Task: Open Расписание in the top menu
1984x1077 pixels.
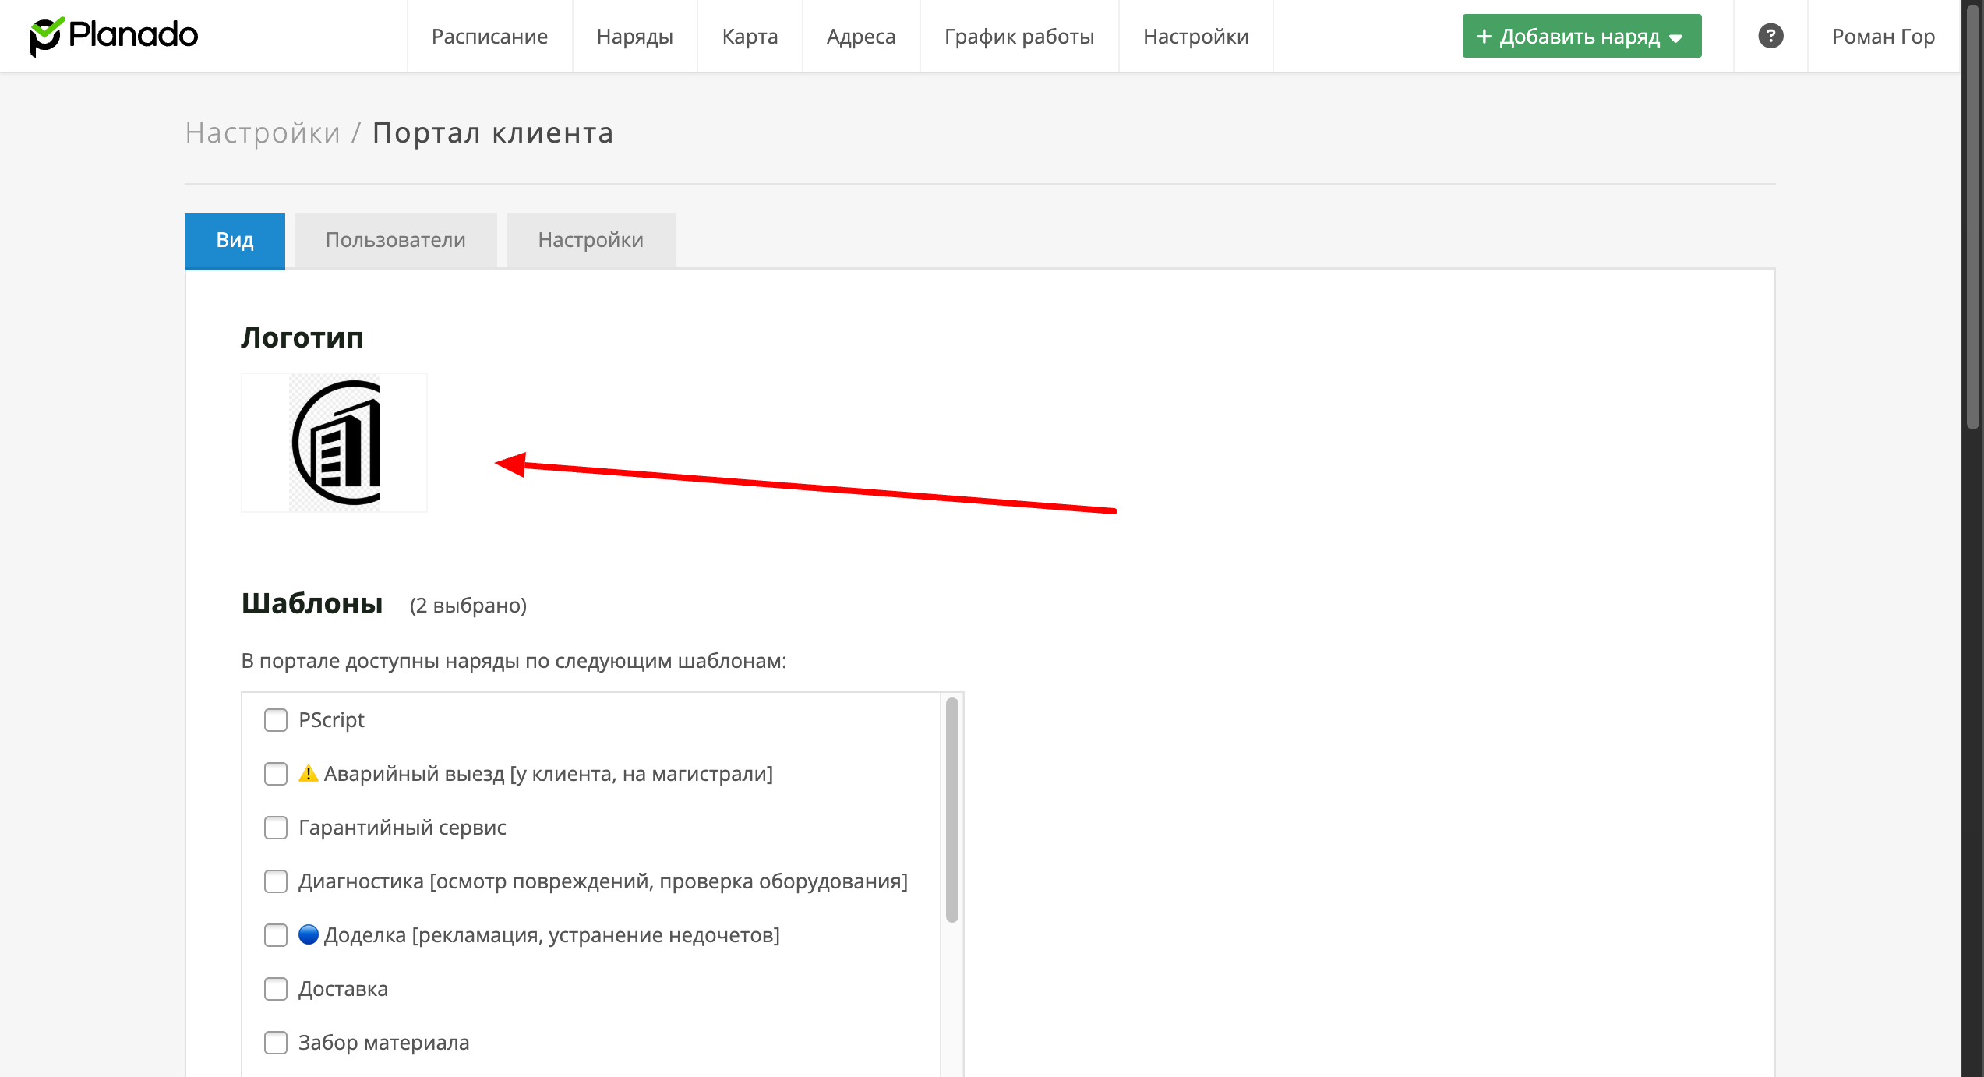Action: [x=489, y=36]
